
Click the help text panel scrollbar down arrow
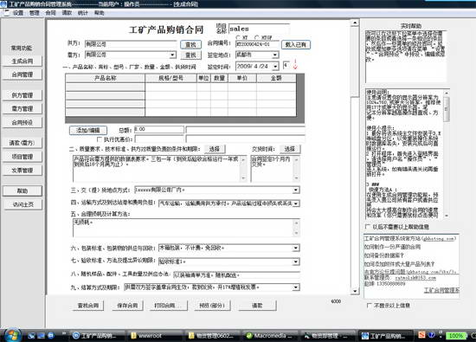click(447, 216)
